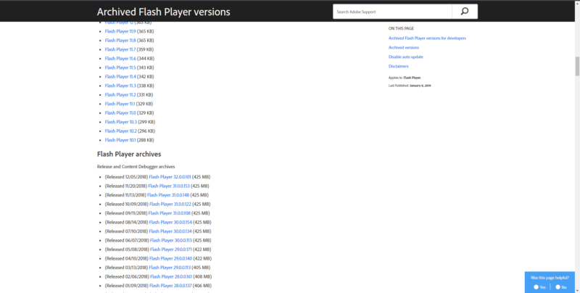Open the Disable auto update link
Viewport: 580px width, 293px height.
(x=406, y=57)
